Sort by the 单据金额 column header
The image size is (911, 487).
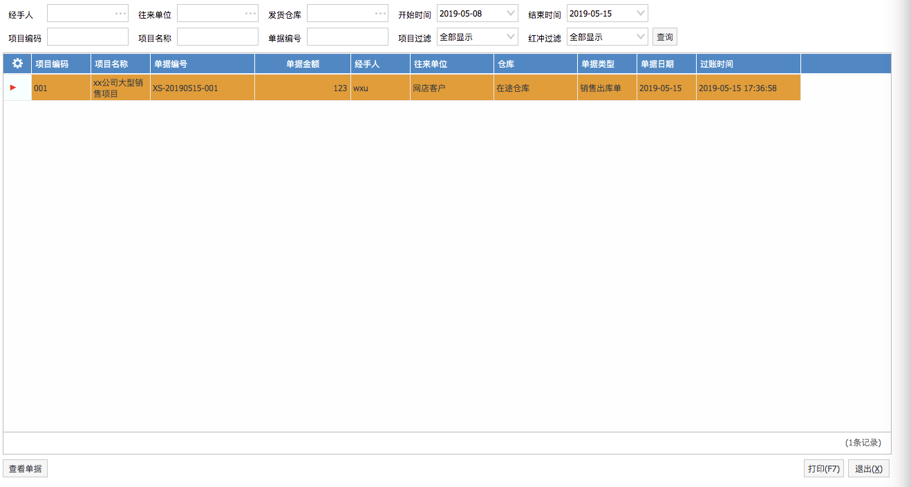pos(303,64)
